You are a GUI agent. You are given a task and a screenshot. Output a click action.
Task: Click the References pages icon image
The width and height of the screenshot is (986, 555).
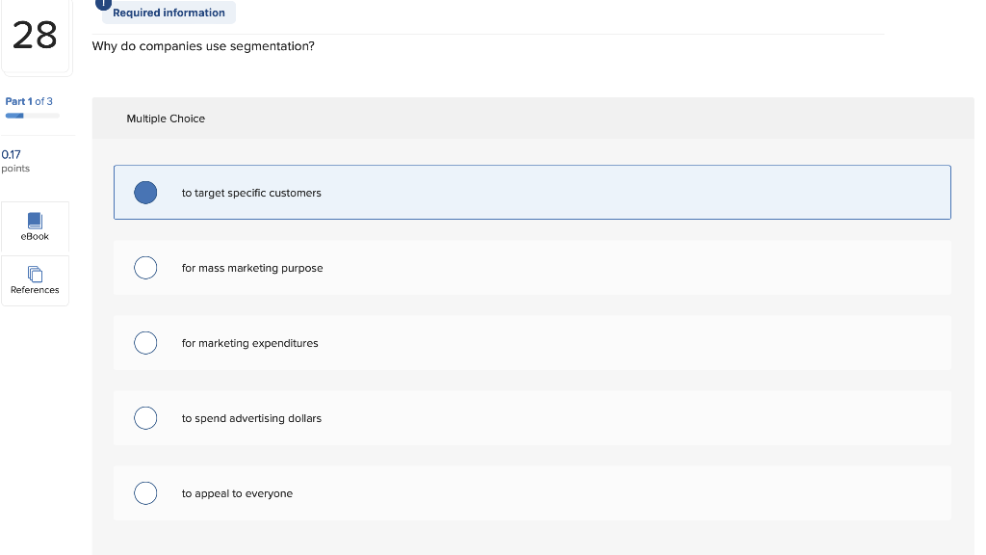(35, 275)
